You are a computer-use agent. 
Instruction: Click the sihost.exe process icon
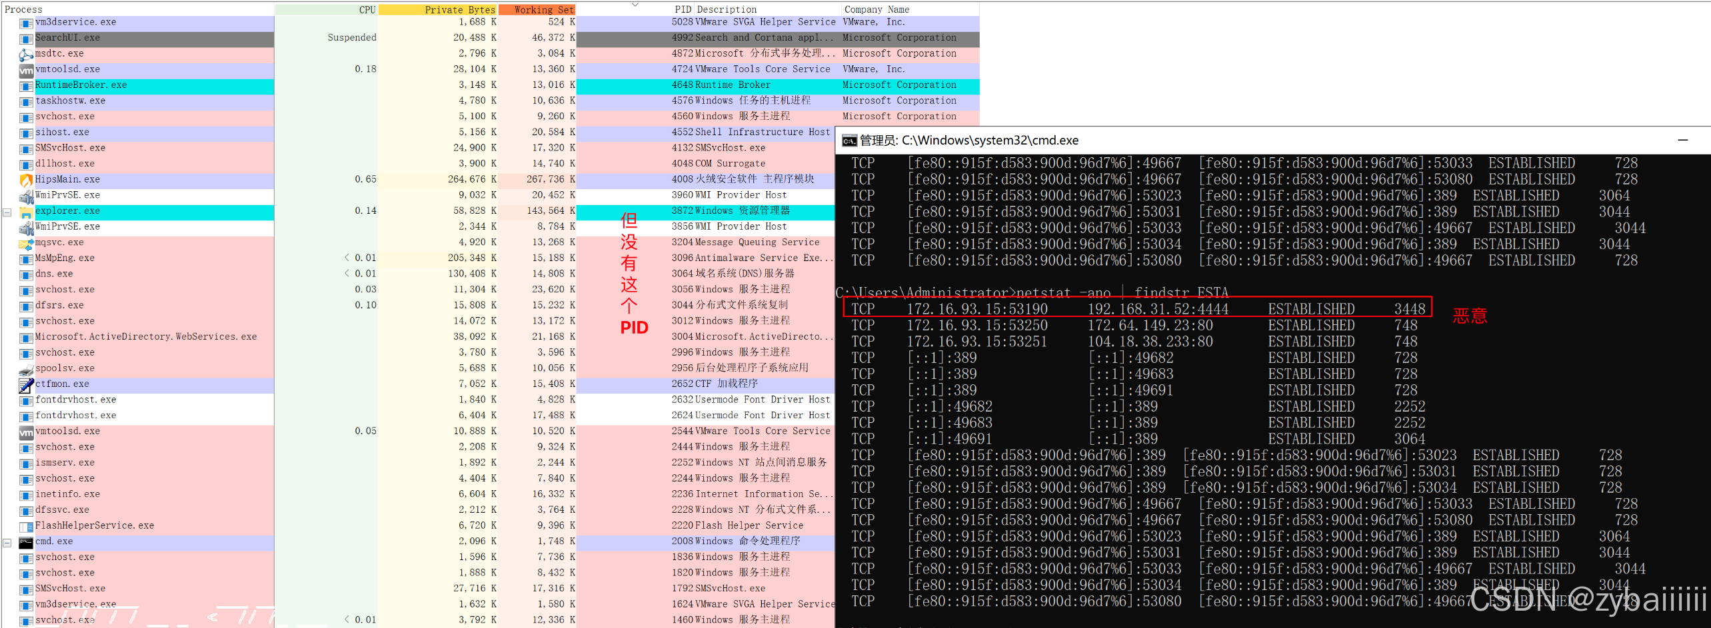click(x=26, y=133)
